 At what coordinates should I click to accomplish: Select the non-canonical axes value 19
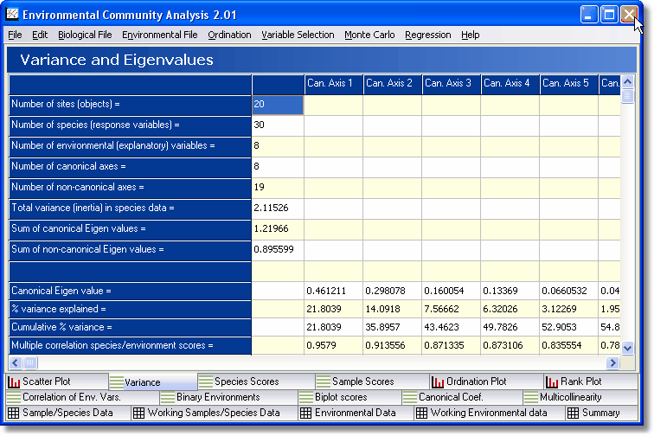coord(278,188)
